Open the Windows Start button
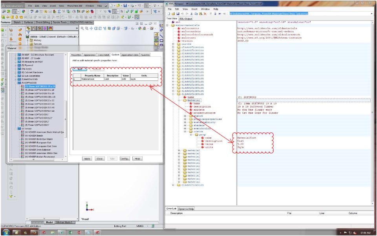The height and width of the screenshot is (236, 377). pos(6,232)
